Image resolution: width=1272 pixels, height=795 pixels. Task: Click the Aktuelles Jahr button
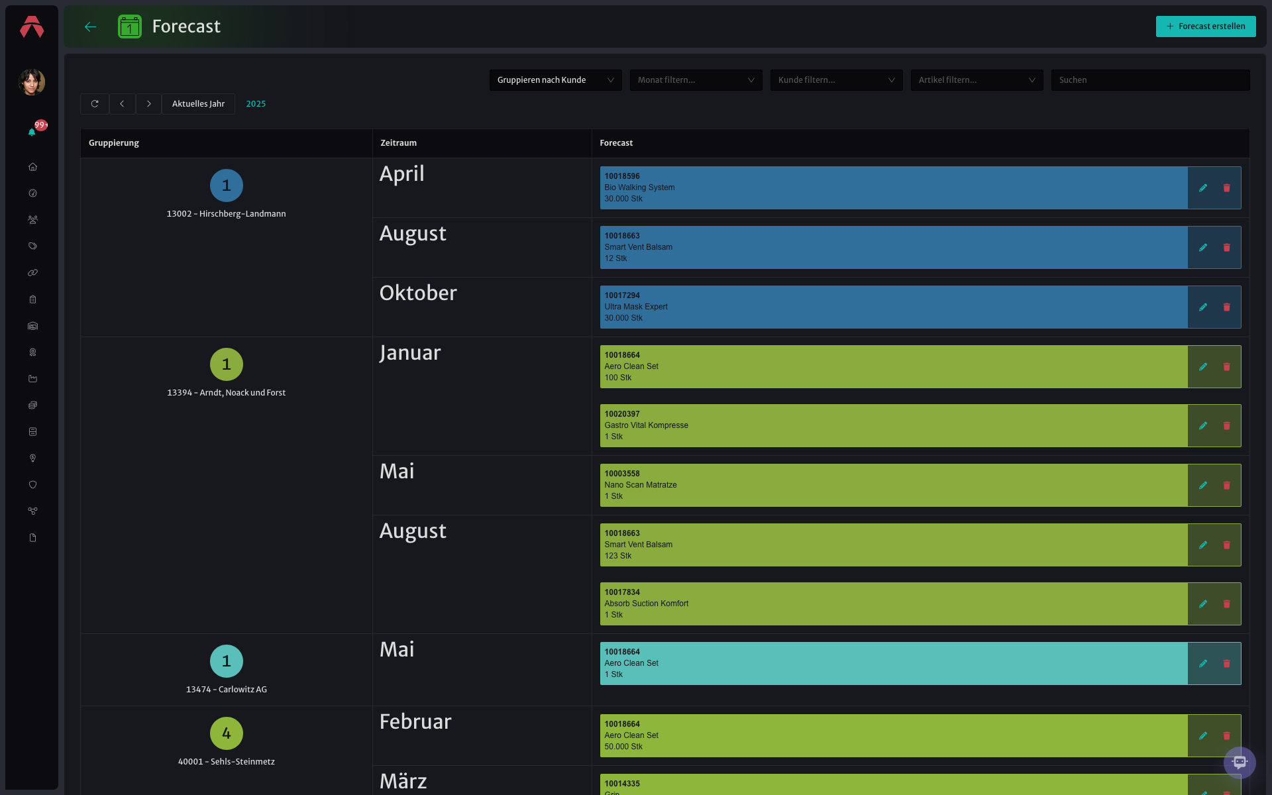point(198,104)
